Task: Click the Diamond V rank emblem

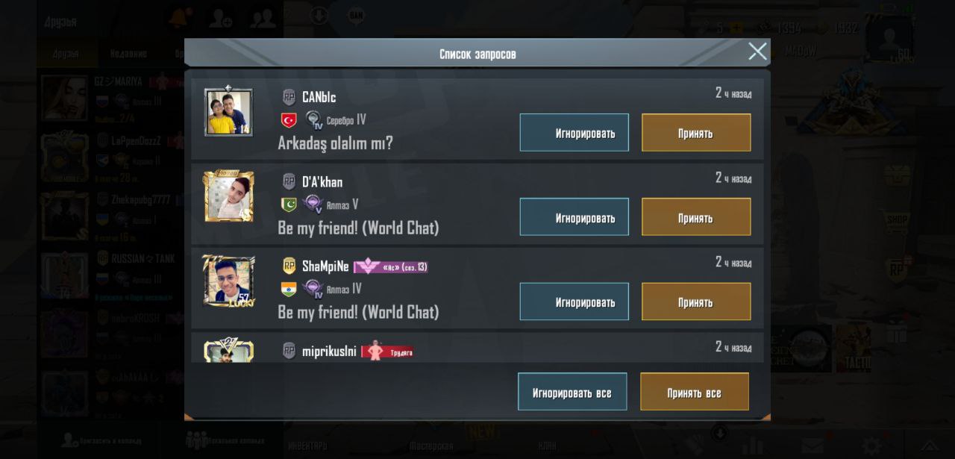Action: click(x=314, y=204)
